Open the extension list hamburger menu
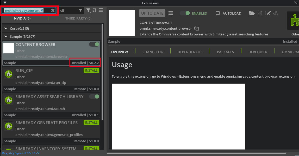The image size is (299, 156). pyautogui.click(x=101, y=10)
